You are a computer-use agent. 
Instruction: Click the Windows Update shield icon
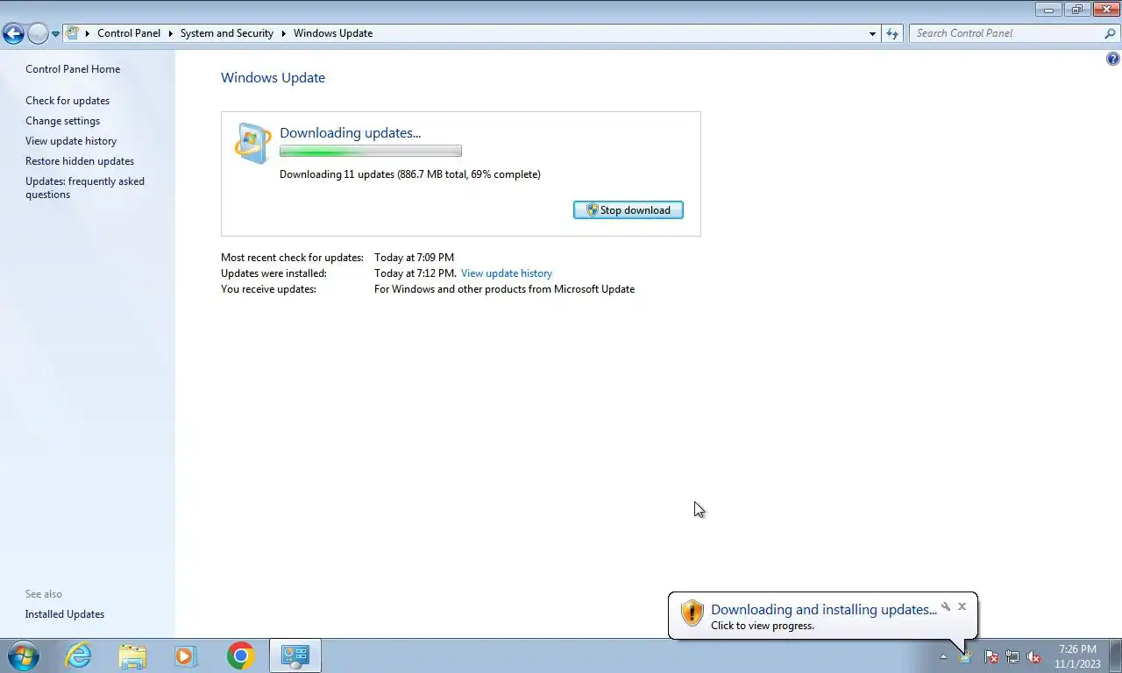(253, 144)
